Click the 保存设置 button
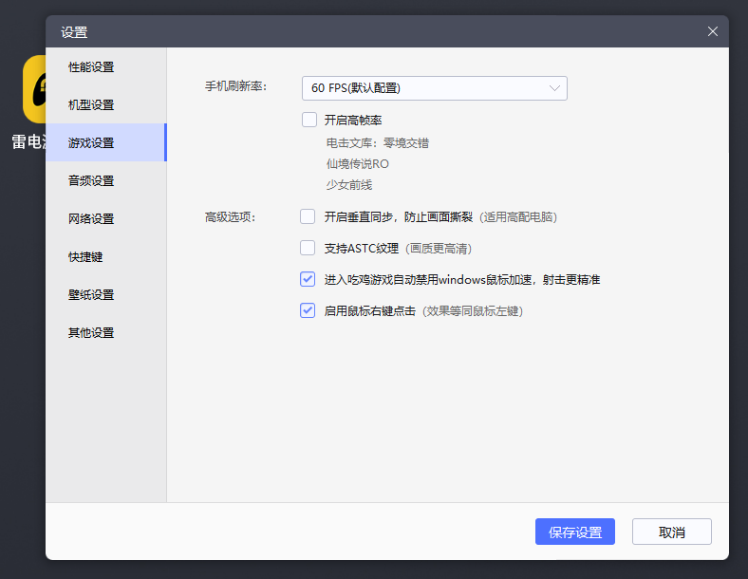Image resolution: width=748 pixels, height=579 pixels. coord(575,532)
